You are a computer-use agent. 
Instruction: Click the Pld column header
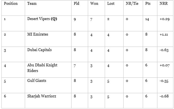click(x=77, y=3)
